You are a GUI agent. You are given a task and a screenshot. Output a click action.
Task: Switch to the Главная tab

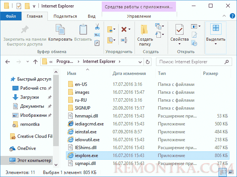[x=34, y=16]
